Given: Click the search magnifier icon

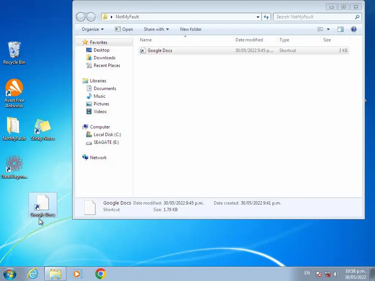Looking at the screenshot, I should click(x=357, y=17).
